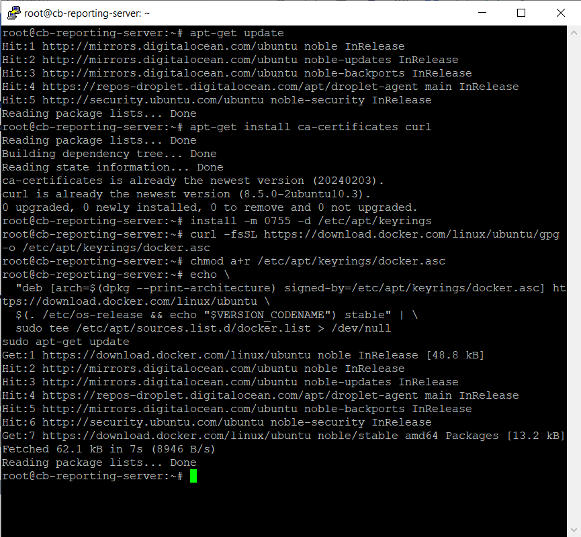The image size is (581, 537).
Task: Click the green terminal cursor block
Action: click(x=193, y=477)
